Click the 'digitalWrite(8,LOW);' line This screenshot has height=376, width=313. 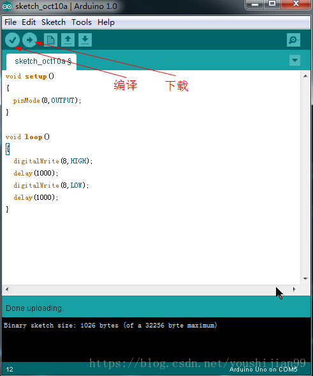51,185
